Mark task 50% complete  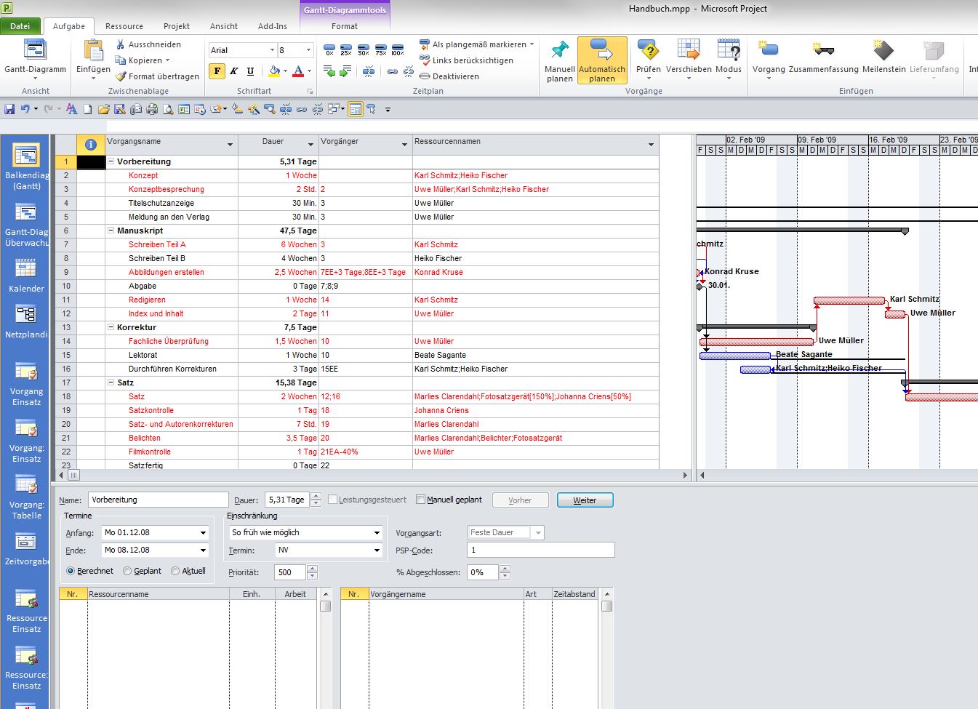point(364,50)
